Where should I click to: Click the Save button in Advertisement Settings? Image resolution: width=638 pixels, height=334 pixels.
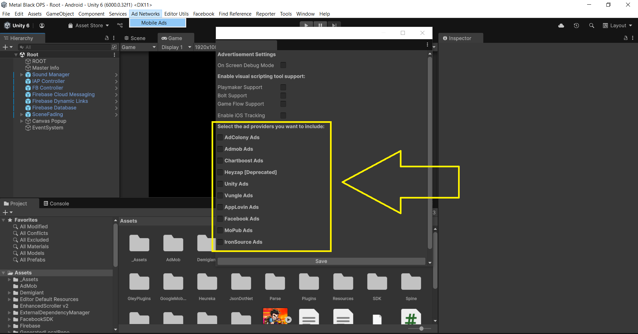pos(321,261)
